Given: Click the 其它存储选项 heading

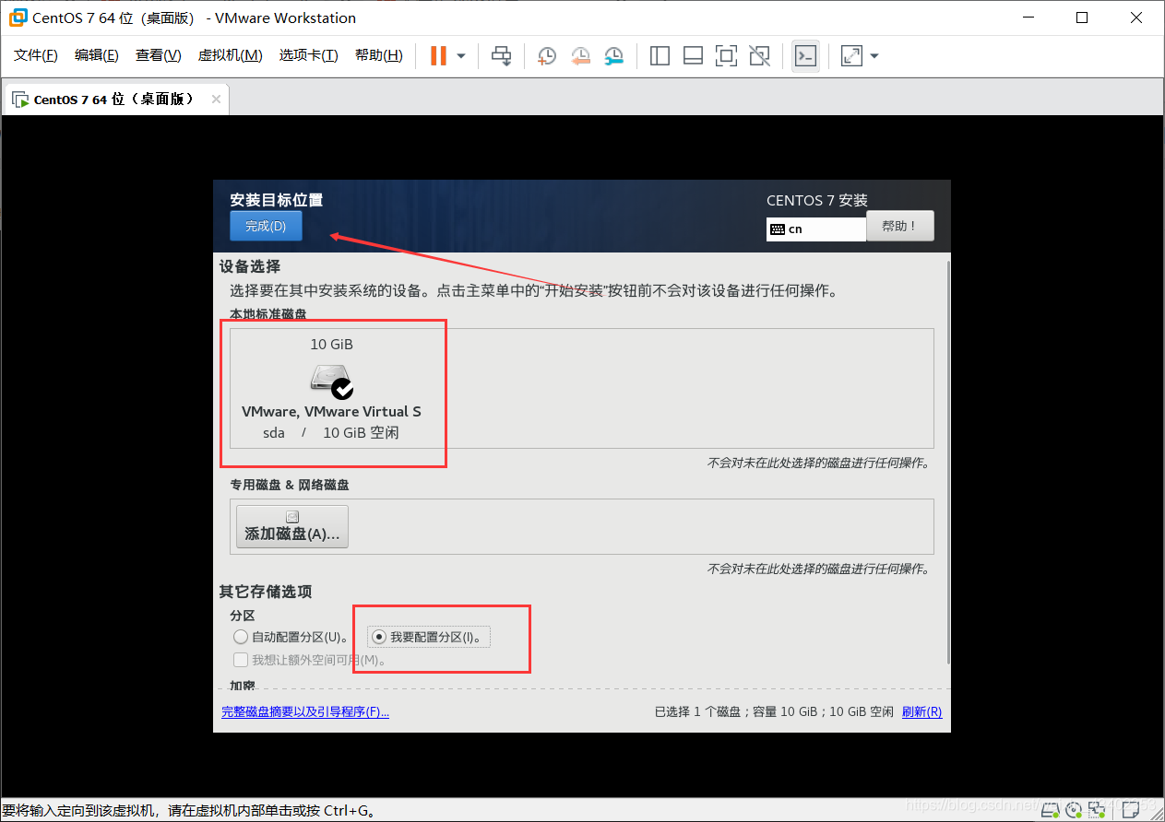Looking at the screenshot, I should coord(265,592).
